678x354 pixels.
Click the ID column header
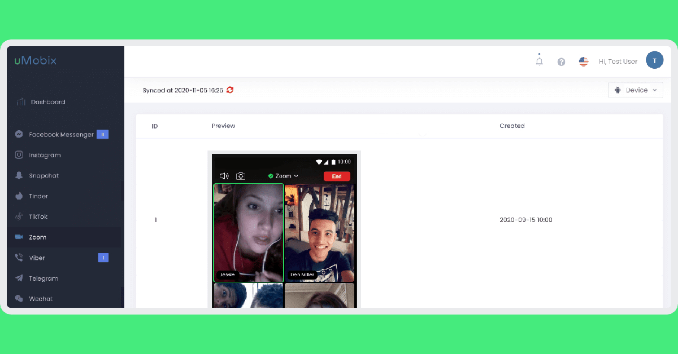(x=155, y=126)
